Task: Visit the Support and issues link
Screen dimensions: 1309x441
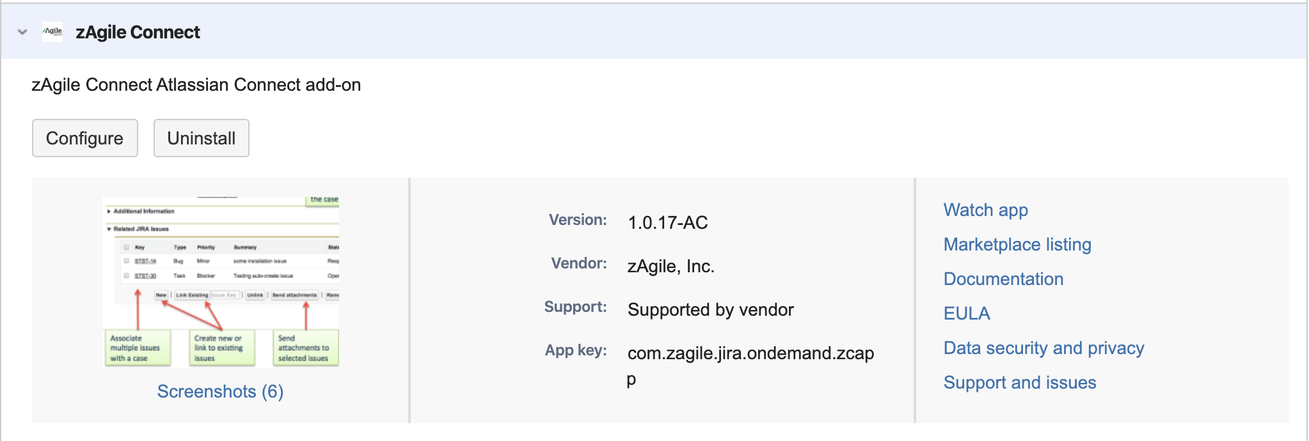Action: (x=1019, y=382)
